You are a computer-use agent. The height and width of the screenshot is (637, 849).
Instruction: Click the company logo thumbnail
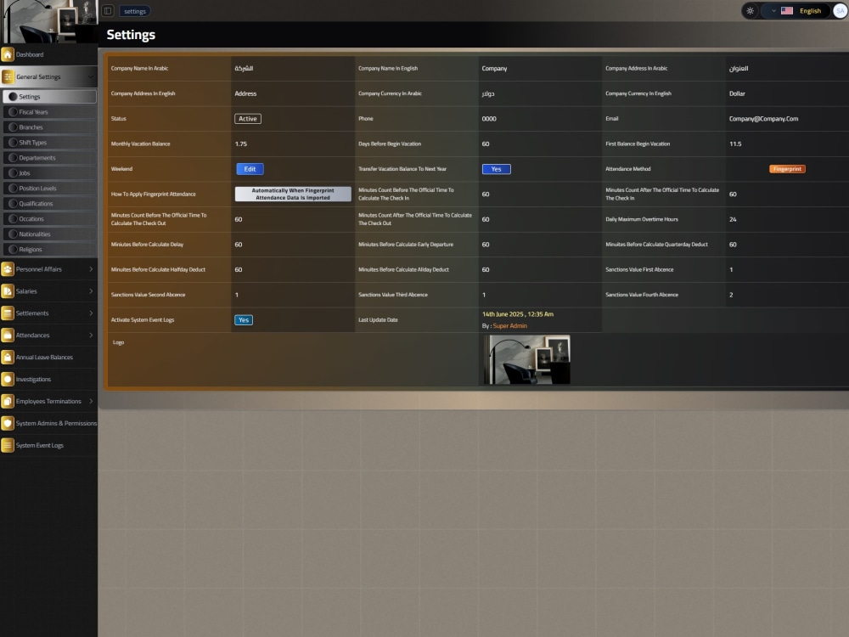click(x=527, y=359)
